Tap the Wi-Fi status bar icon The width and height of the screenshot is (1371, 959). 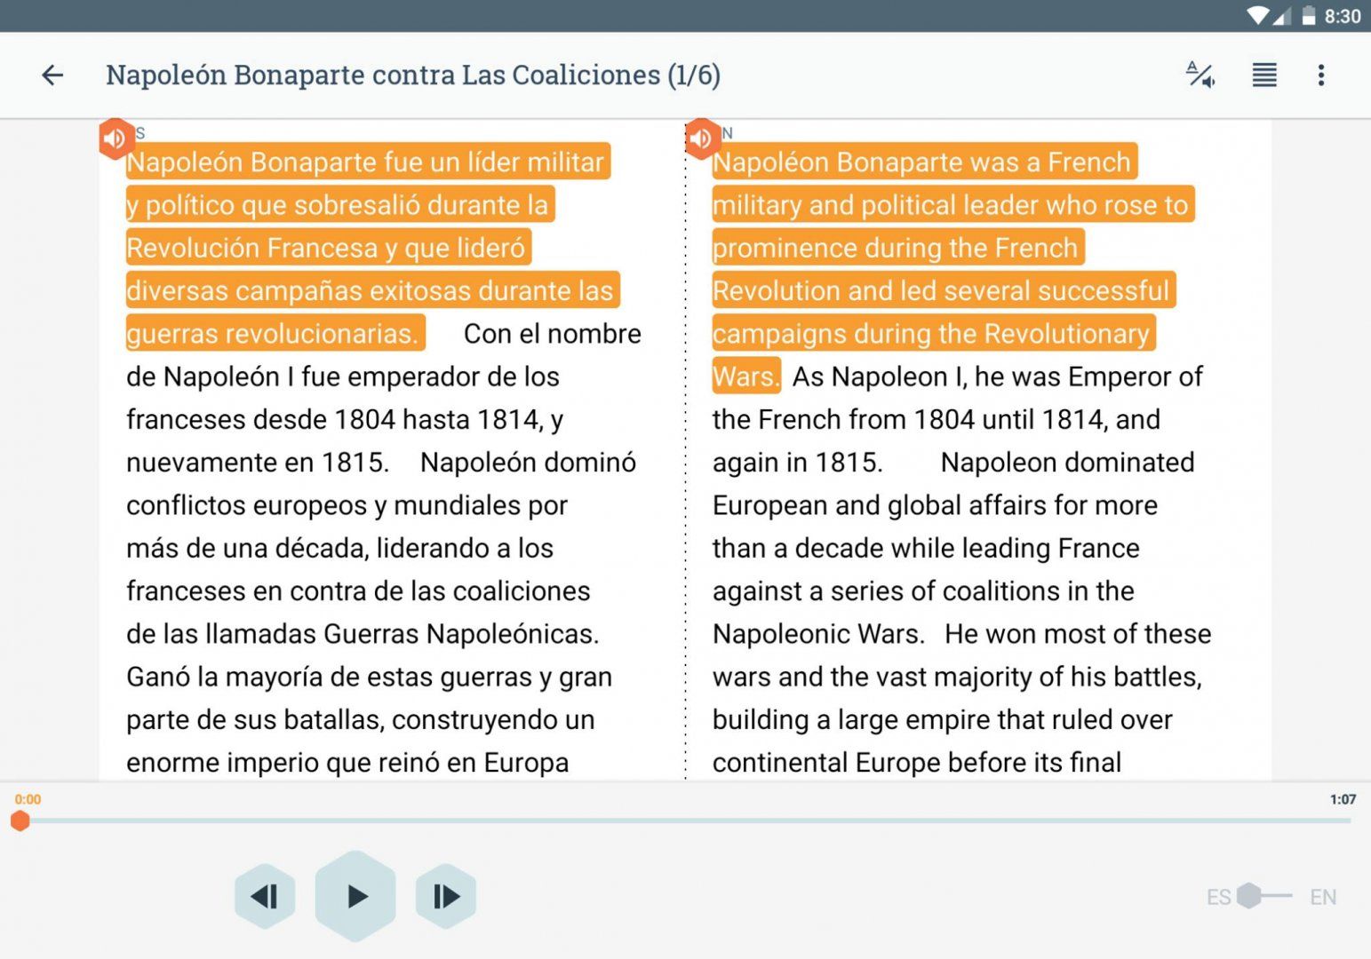(1258, 16)
